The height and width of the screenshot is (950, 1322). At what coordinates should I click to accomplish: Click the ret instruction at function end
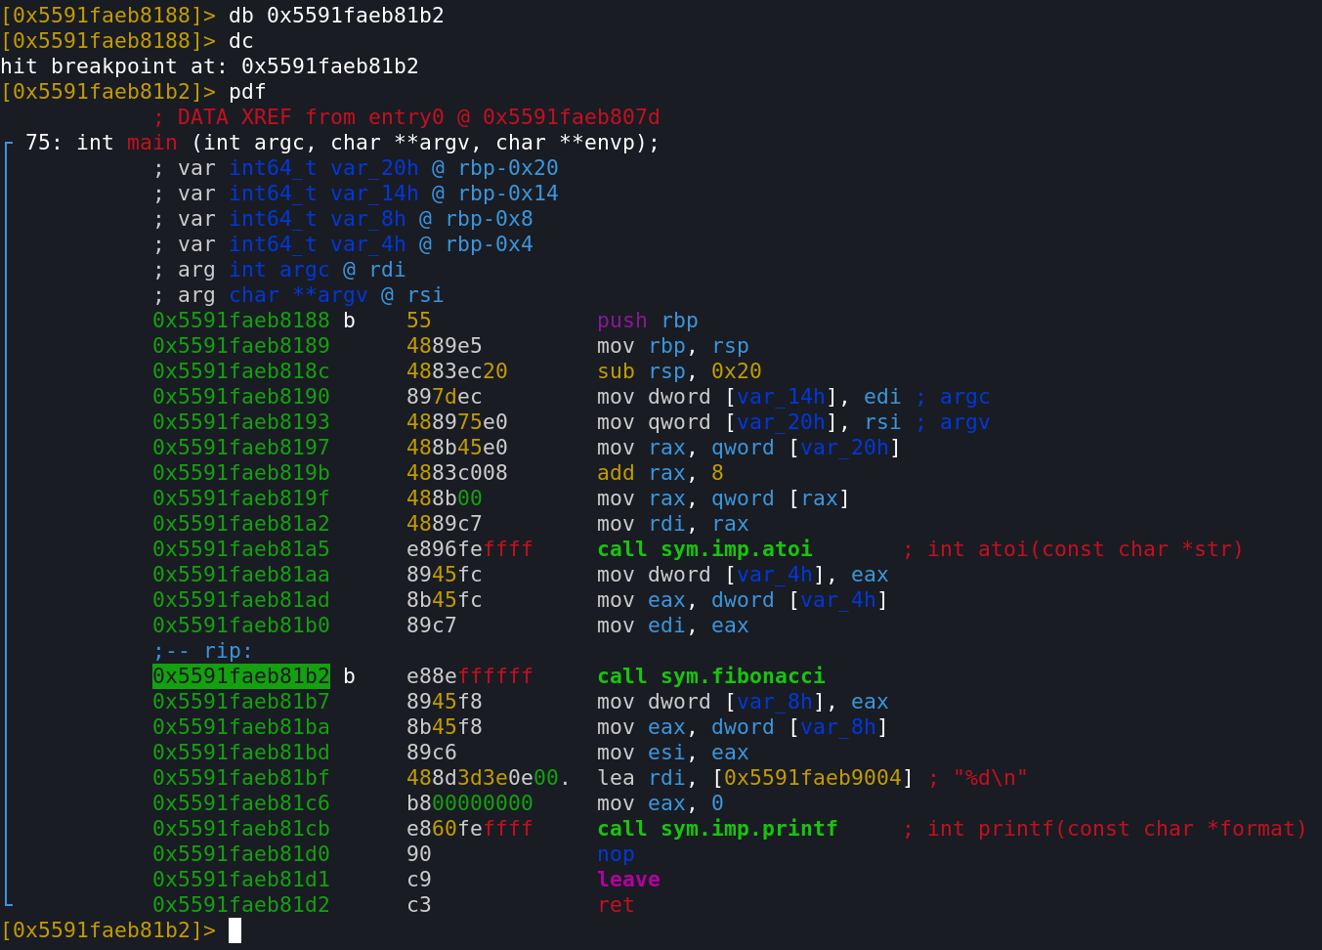tap(616, 905)
